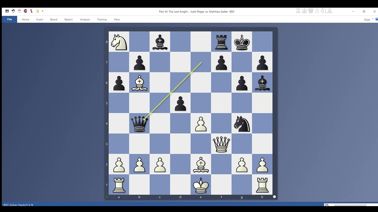Select the black pawn on d5
378x212 pixels.
click(x=180, y=103)
